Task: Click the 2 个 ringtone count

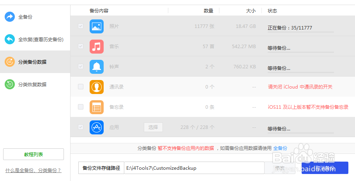Action: [x=210, y=67]
